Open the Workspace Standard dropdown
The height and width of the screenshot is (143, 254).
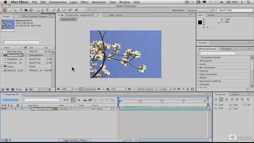[x=199, y=10]
